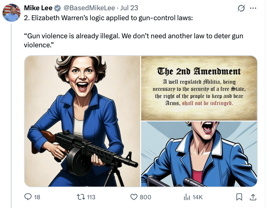Click the @BasedMikeLee handle
This screenshot has width=266, height=208.
tap(89, 8)
